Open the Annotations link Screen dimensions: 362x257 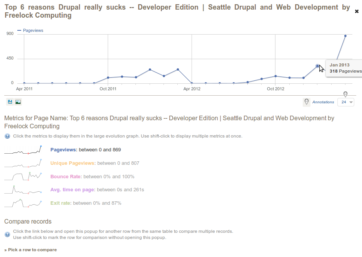(x=323, y=102)
